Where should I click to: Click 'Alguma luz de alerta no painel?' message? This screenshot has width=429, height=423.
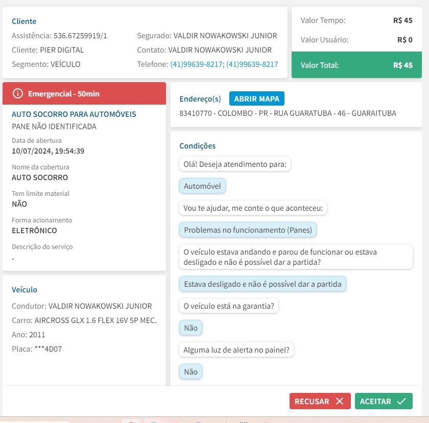coord(236,350)
